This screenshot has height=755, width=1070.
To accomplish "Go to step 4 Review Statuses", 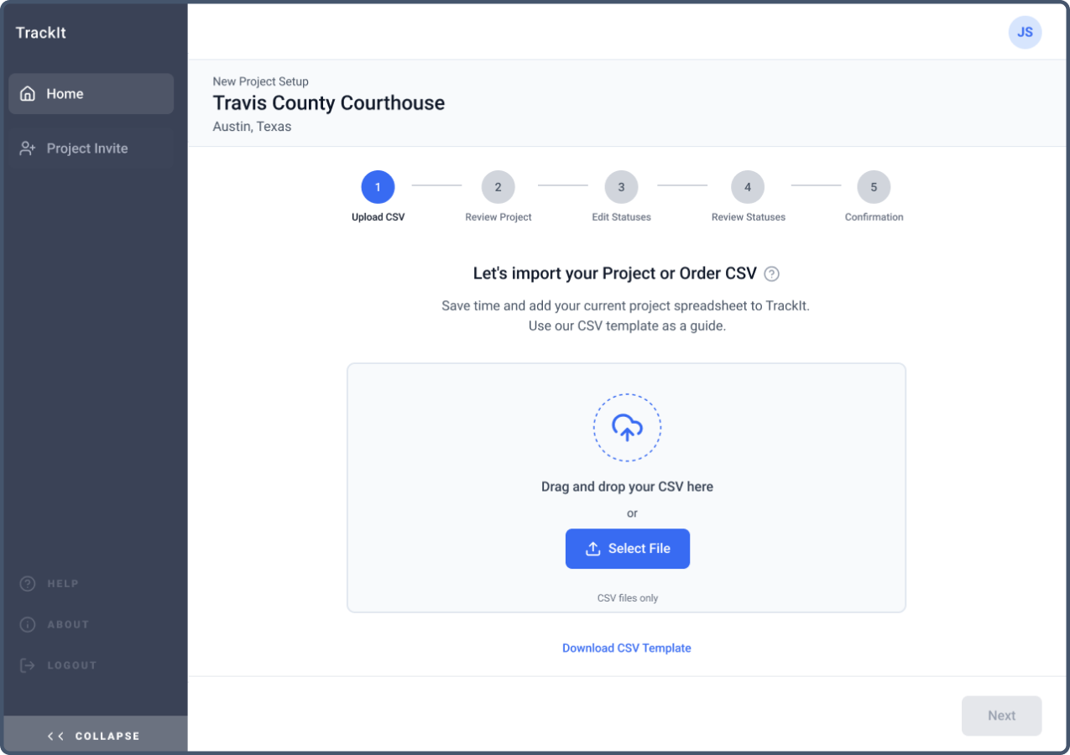I will pyautogui.click(x=748, y=187).
